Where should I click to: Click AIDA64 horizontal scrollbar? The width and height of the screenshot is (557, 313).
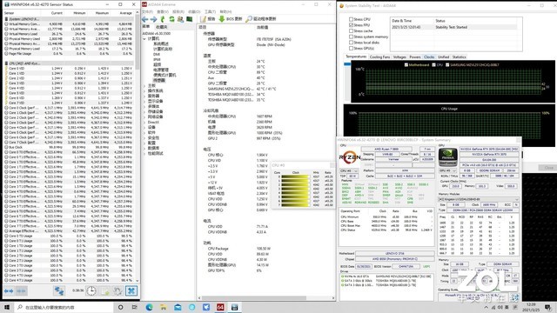(x=254, y=297)
